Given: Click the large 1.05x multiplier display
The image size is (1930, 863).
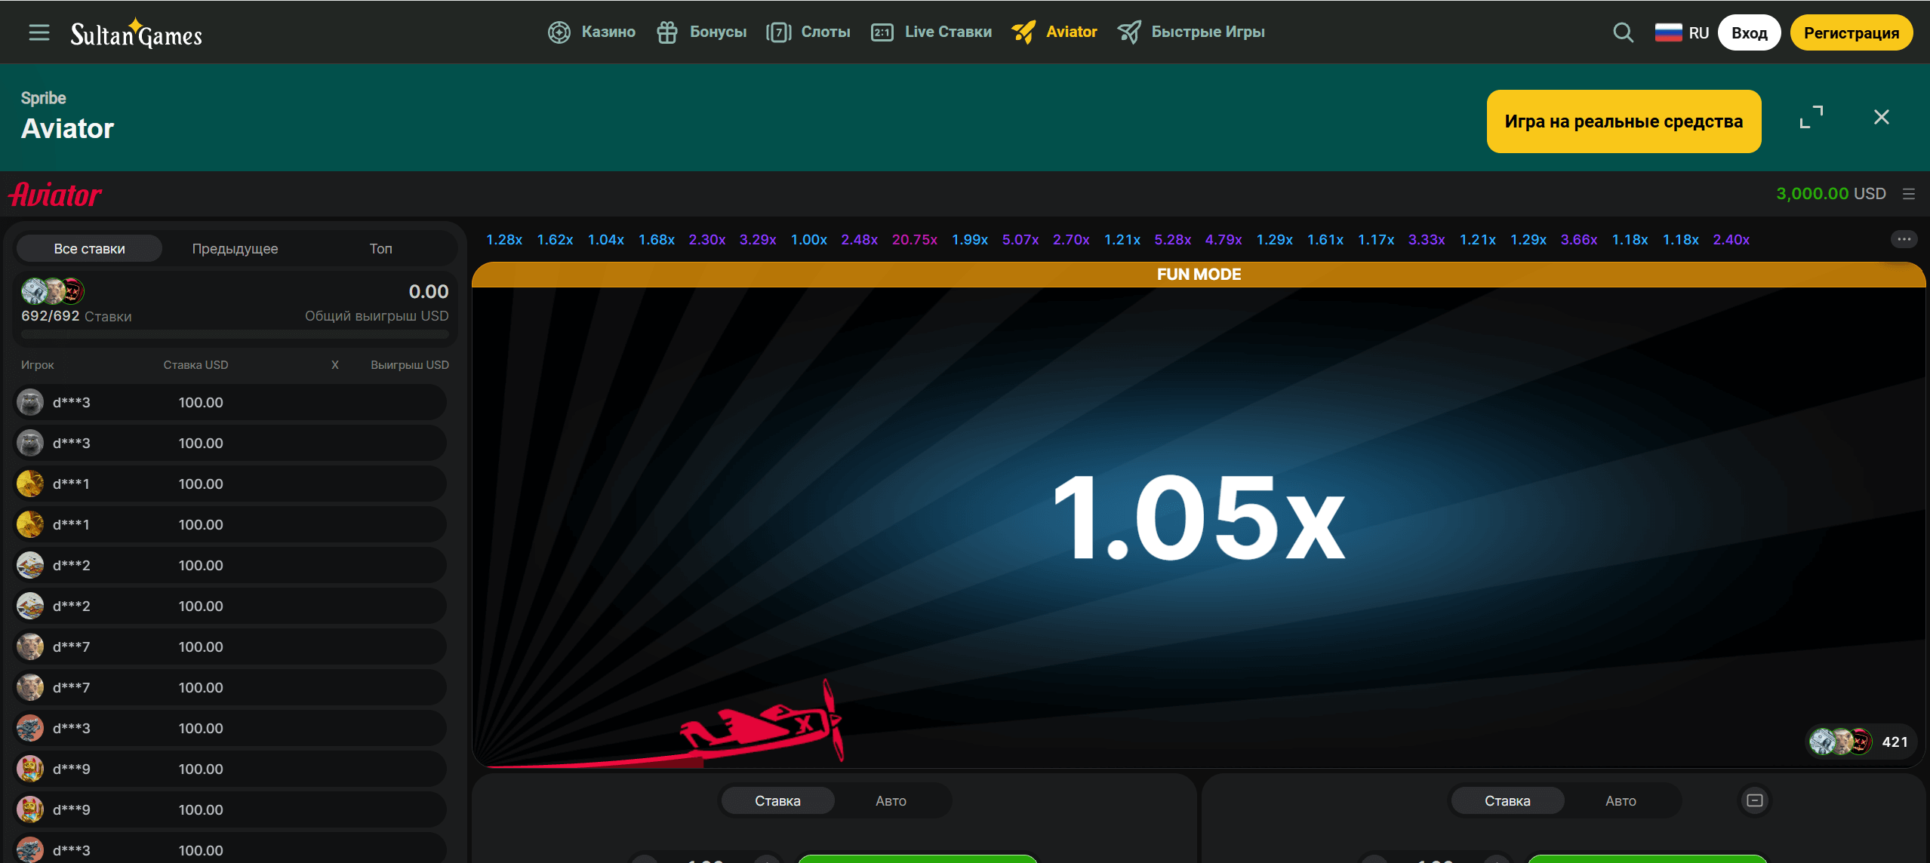Looking at the screenshot, I should click(1199, 517).
